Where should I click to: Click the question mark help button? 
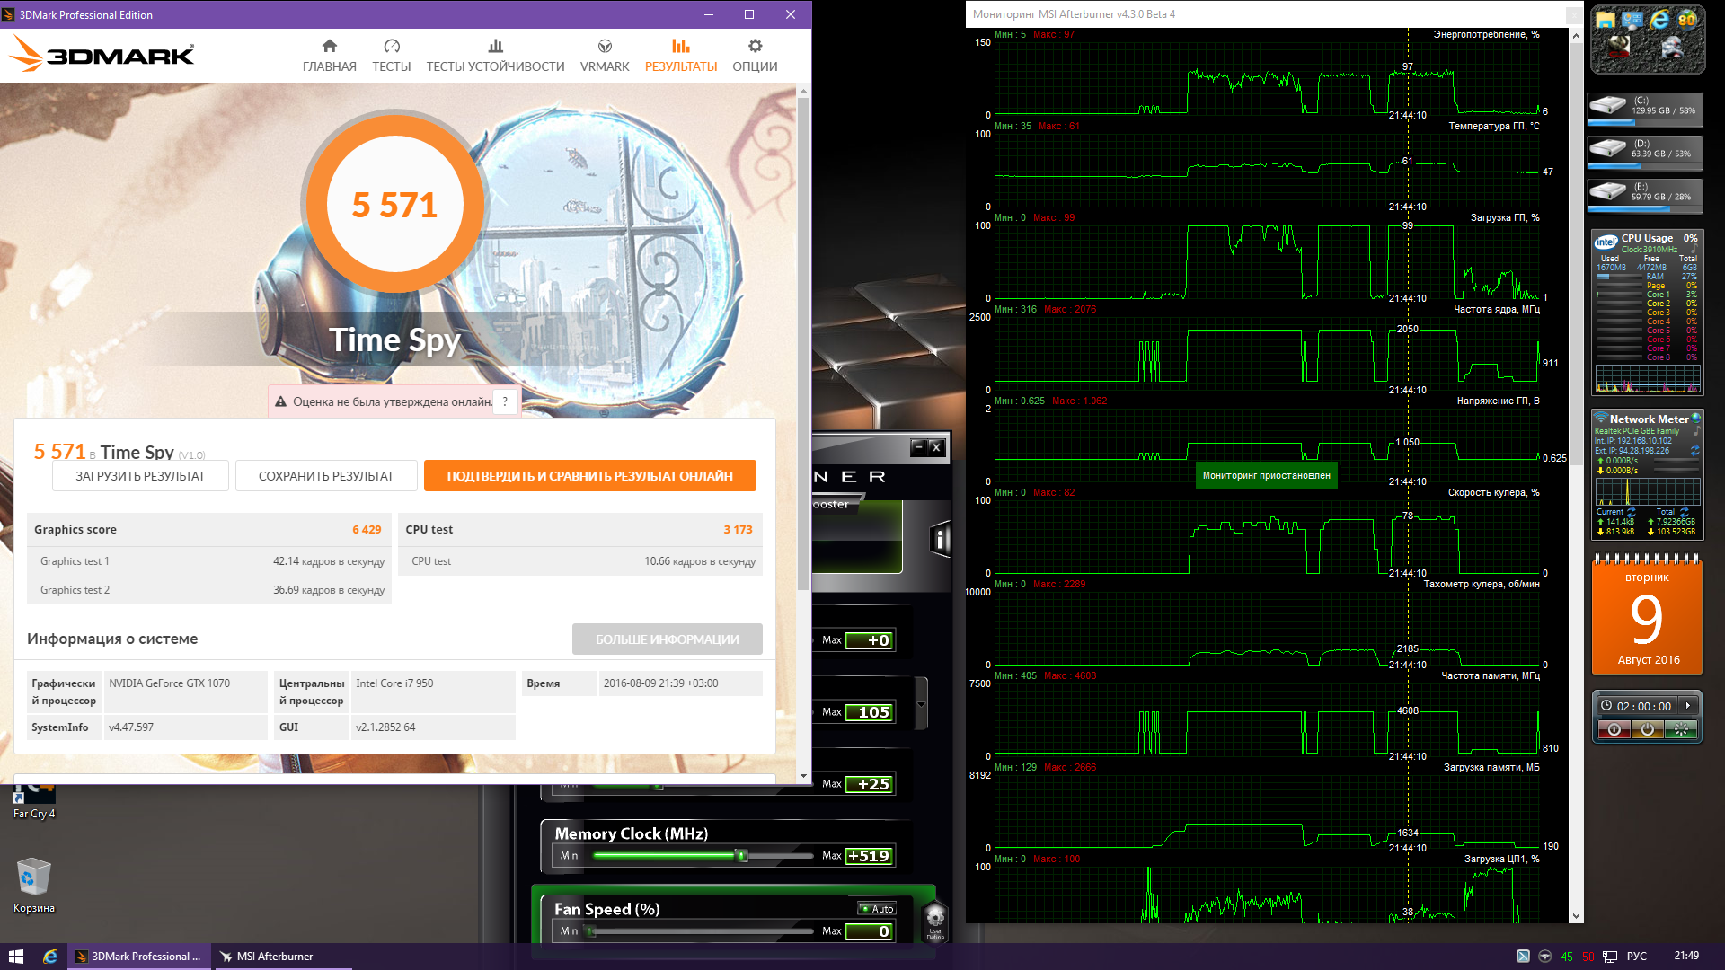pos(505,401)
